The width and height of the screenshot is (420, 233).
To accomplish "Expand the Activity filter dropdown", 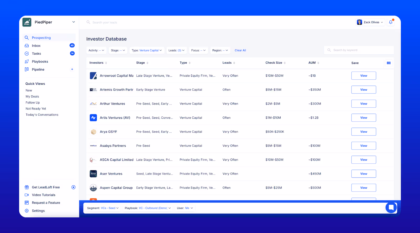I will [x=96, y=50].
